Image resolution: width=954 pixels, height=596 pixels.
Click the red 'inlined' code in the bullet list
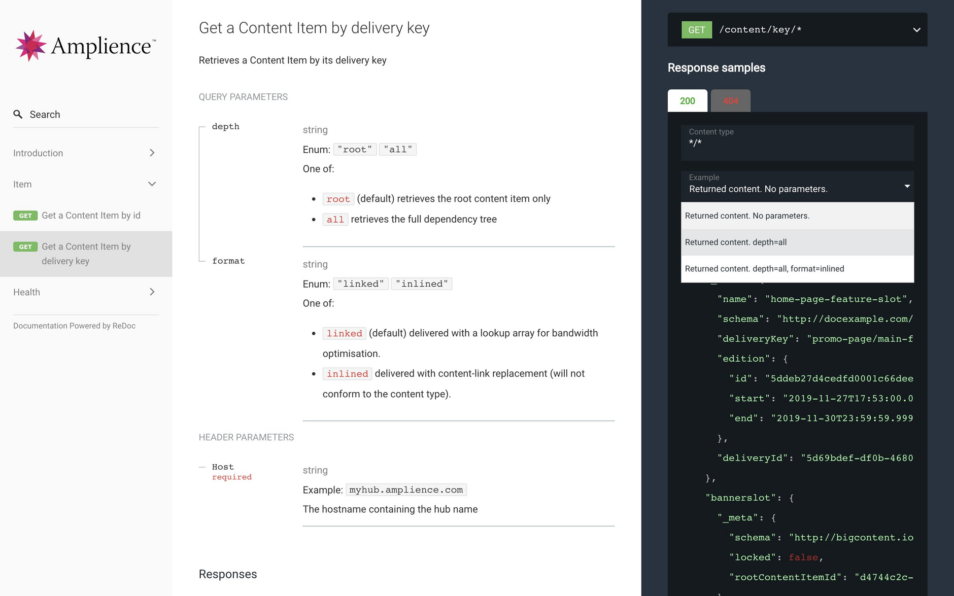tap(348, 374)
